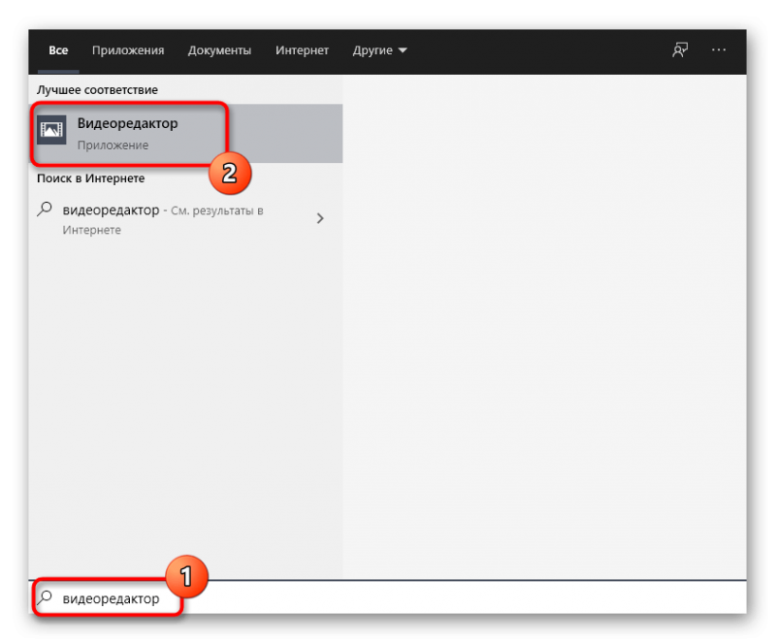Expand the web result chevron arrow
776x643 pixels.
(x=320, y=219)
